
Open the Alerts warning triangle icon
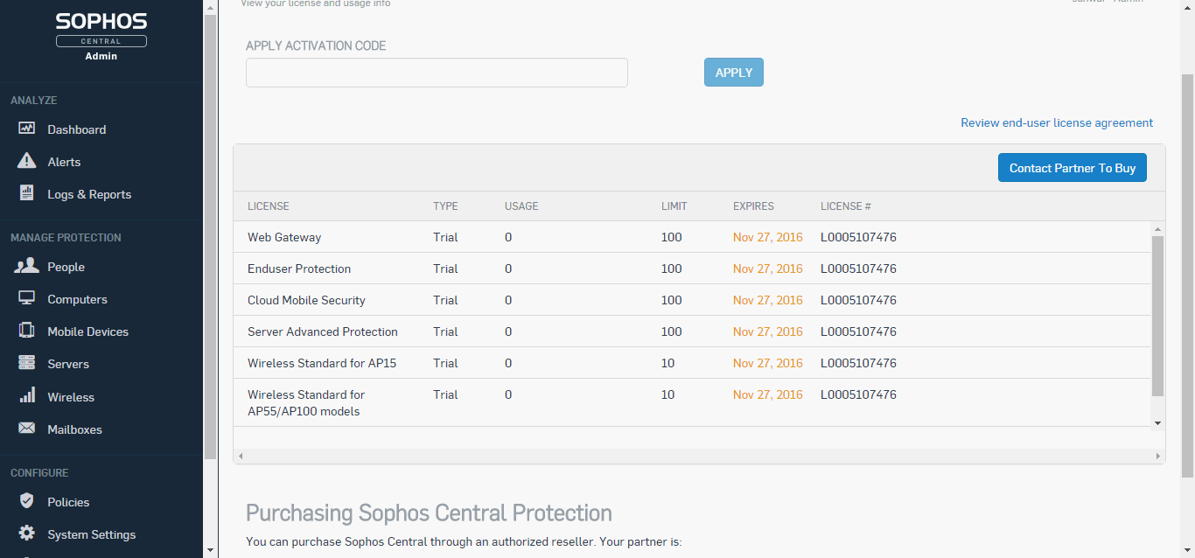(x=26, y=161)
